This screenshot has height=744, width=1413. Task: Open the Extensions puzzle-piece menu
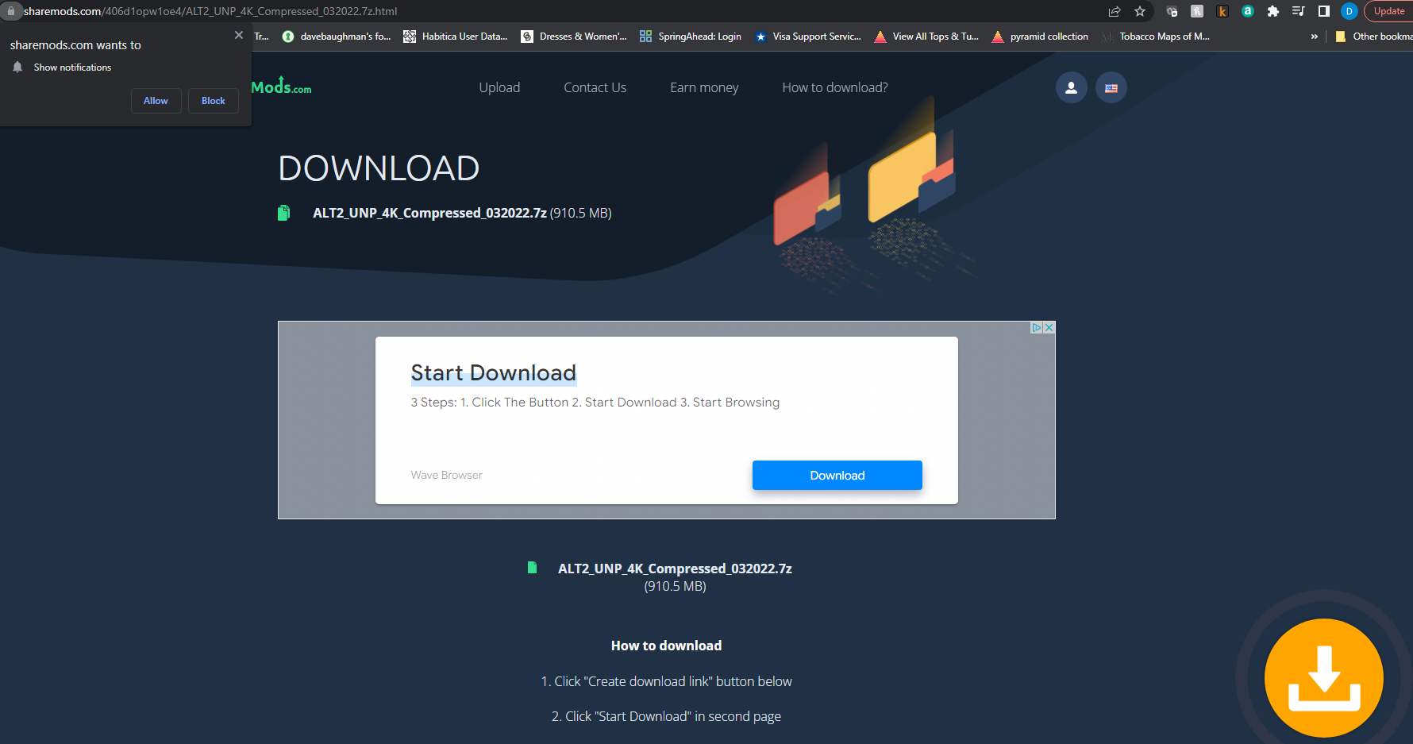point(1273,11)
